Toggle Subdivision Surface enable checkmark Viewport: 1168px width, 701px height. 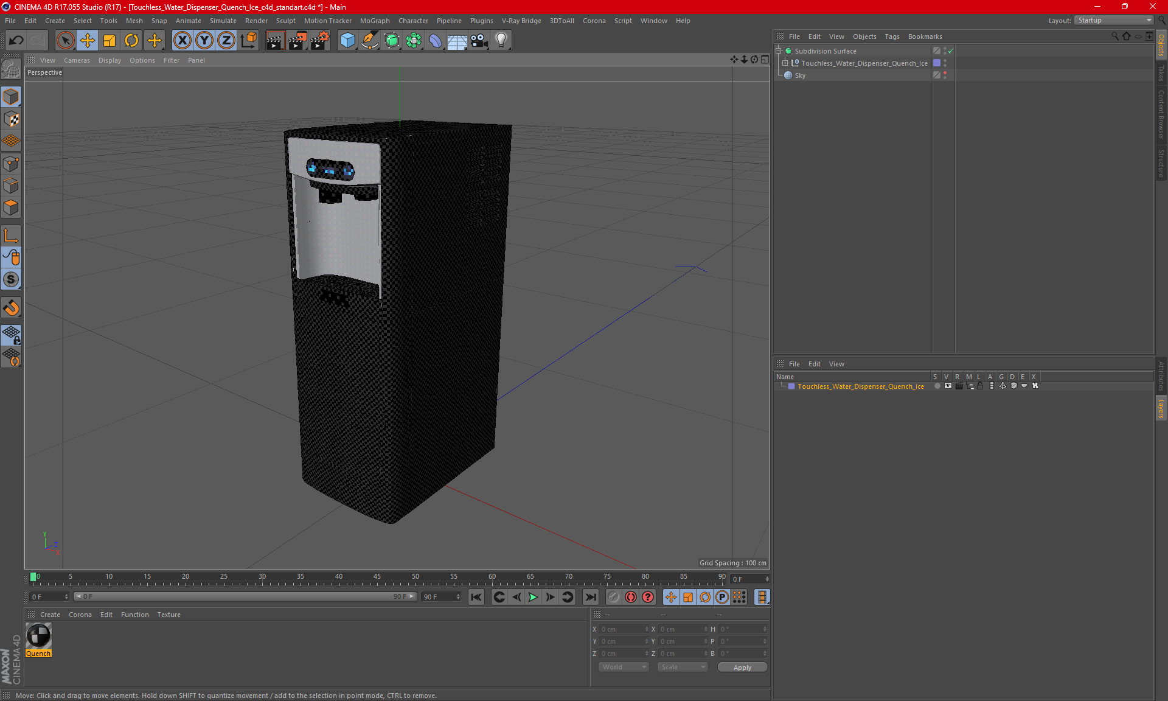[x=951, y=51]
